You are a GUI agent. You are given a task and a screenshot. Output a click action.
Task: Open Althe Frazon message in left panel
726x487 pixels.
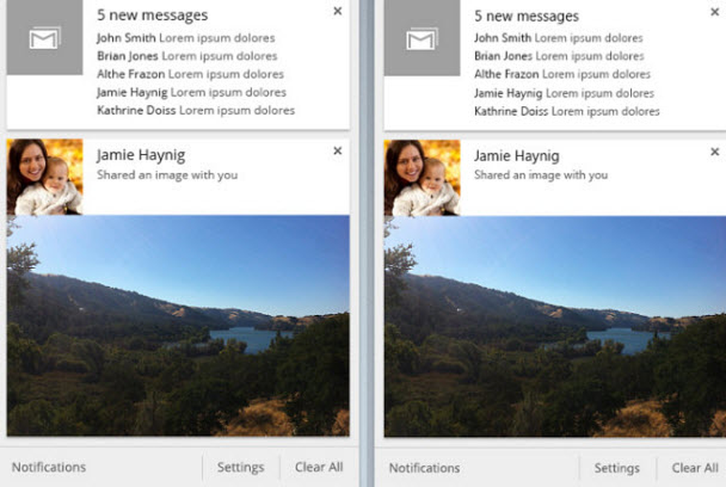click(x=190, y=74)
